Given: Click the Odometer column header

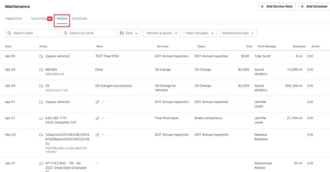Looking at the screenshot, I should (x=299, y=46).
